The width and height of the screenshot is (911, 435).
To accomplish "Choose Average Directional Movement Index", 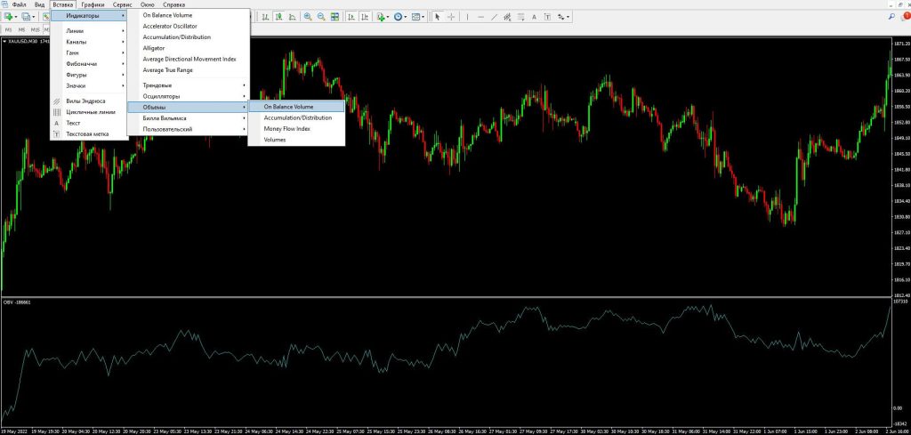I will [189, 60].
